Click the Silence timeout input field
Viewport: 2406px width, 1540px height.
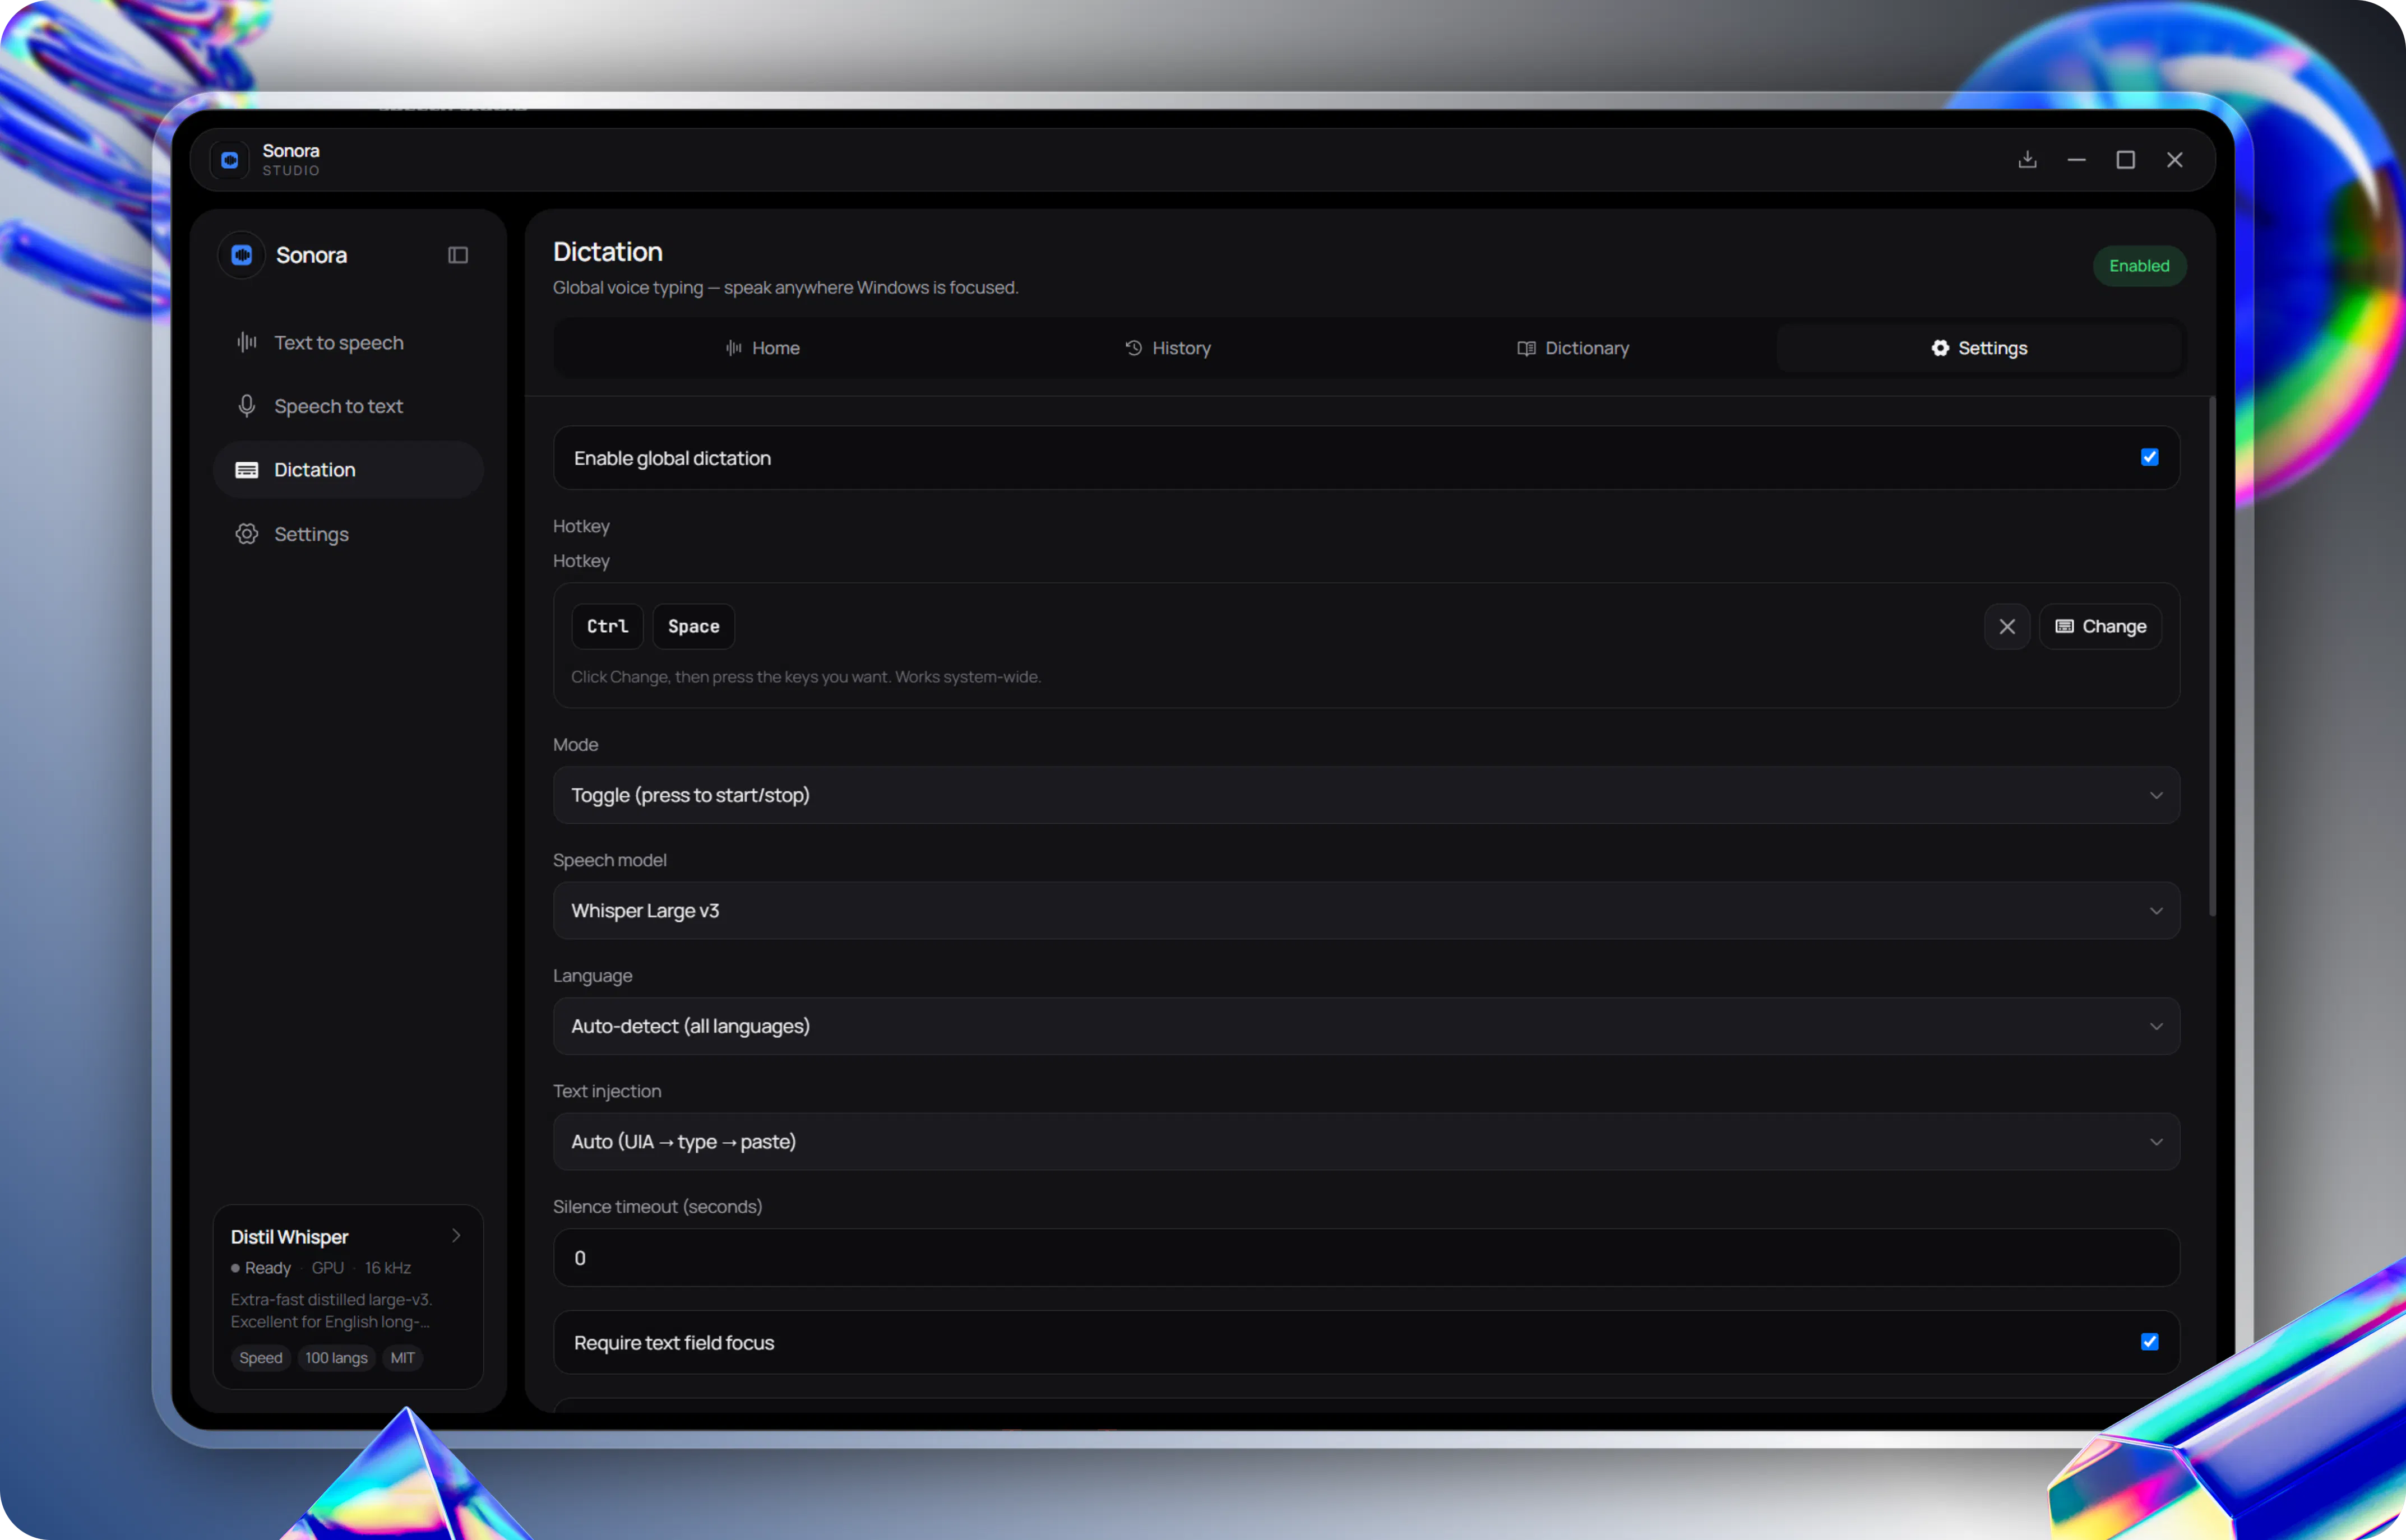coord(1366,1257)
